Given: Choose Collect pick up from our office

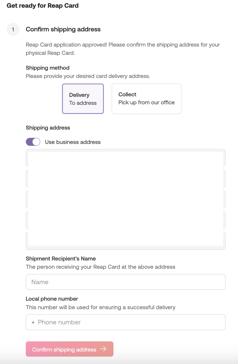Looking at the screenshot, I should click(146, 99).
